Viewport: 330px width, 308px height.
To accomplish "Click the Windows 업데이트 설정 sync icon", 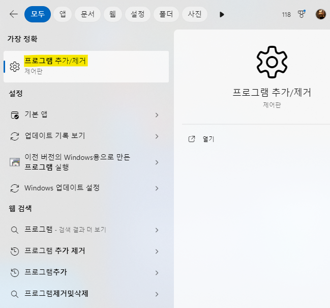I will point(15,188).
